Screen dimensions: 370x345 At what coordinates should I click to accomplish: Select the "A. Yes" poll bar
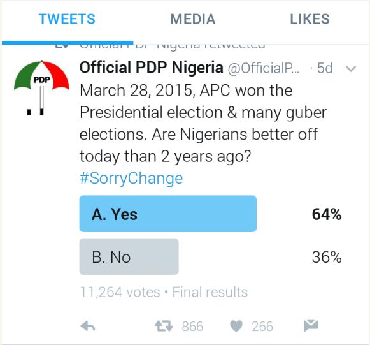pyautogui.click(x=168, y=214)
